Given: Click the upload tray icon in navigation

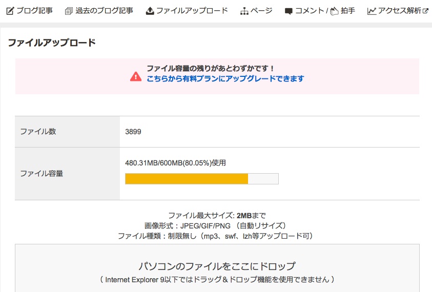Looking at the screenshot, I should pos(150,11).
